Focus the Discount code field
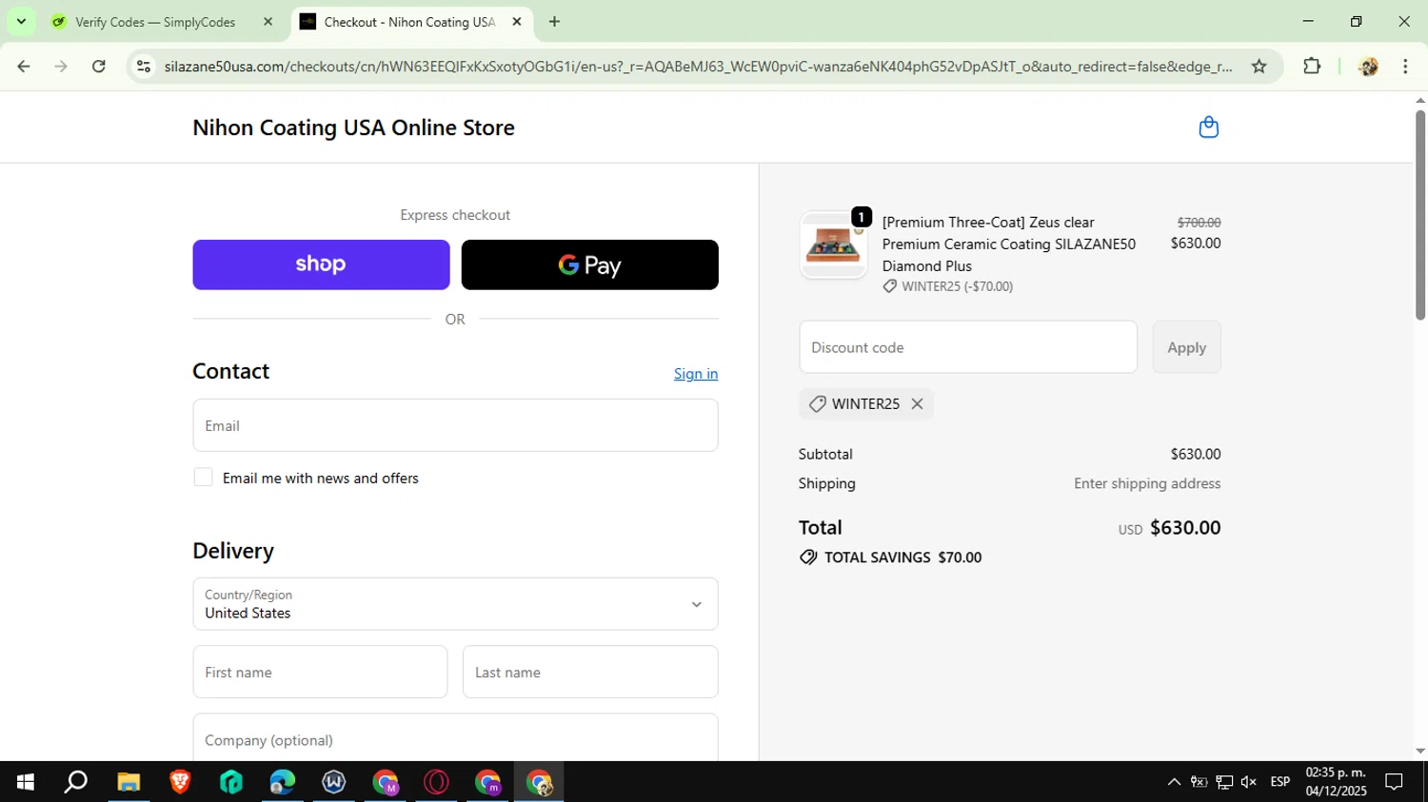The width and height of the screenshot is (1428, 802). click(x=968, y=347)
